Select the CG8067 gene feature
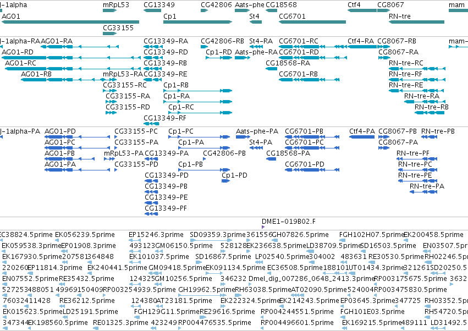Image resolution: width=468 pixels, height=331 pixels. [383, 10]
